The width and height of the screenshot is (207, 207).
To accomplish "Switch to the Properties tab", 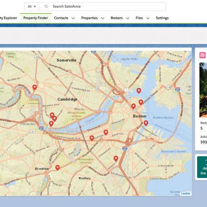I will click(x=89, y=18).
